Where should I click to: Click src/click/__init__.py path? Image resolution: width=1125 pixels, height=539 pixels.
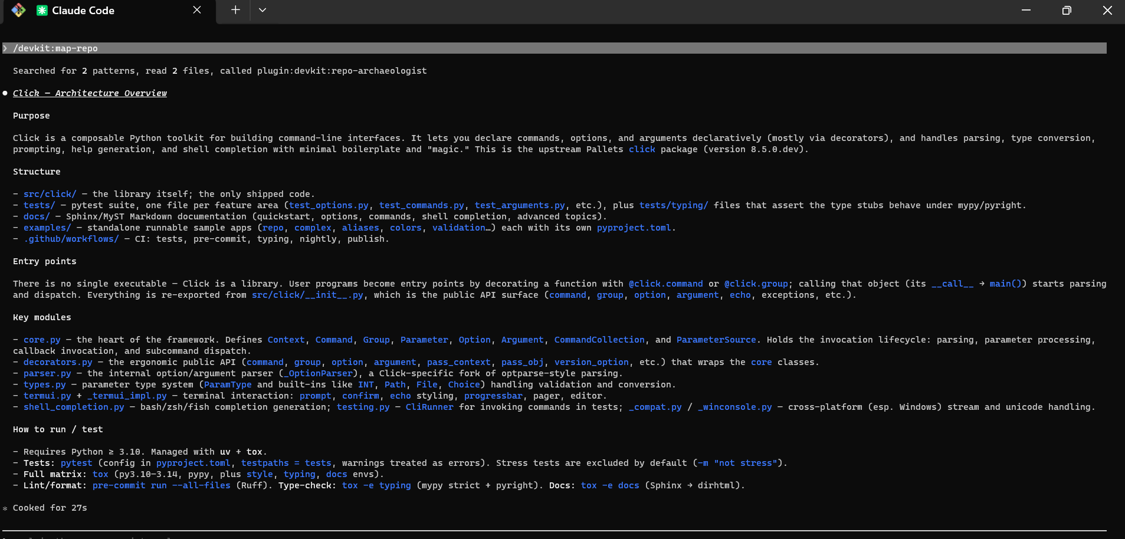pyautogui.click(x=307, y=295)
